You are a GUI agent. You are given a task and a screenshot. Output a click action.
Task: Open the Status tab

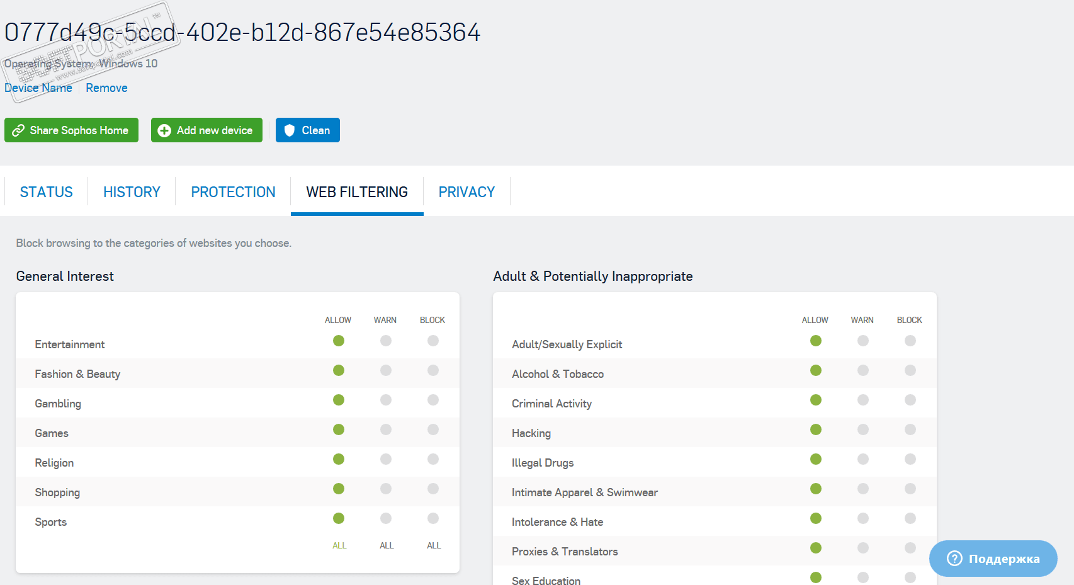47,192
